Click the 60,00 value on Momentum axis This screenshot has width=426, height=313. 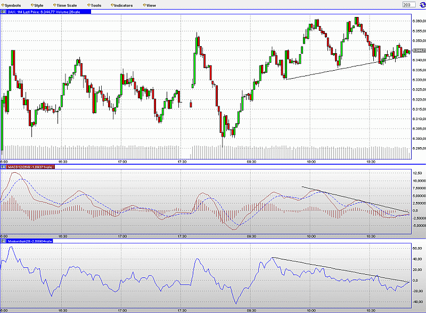417,248
